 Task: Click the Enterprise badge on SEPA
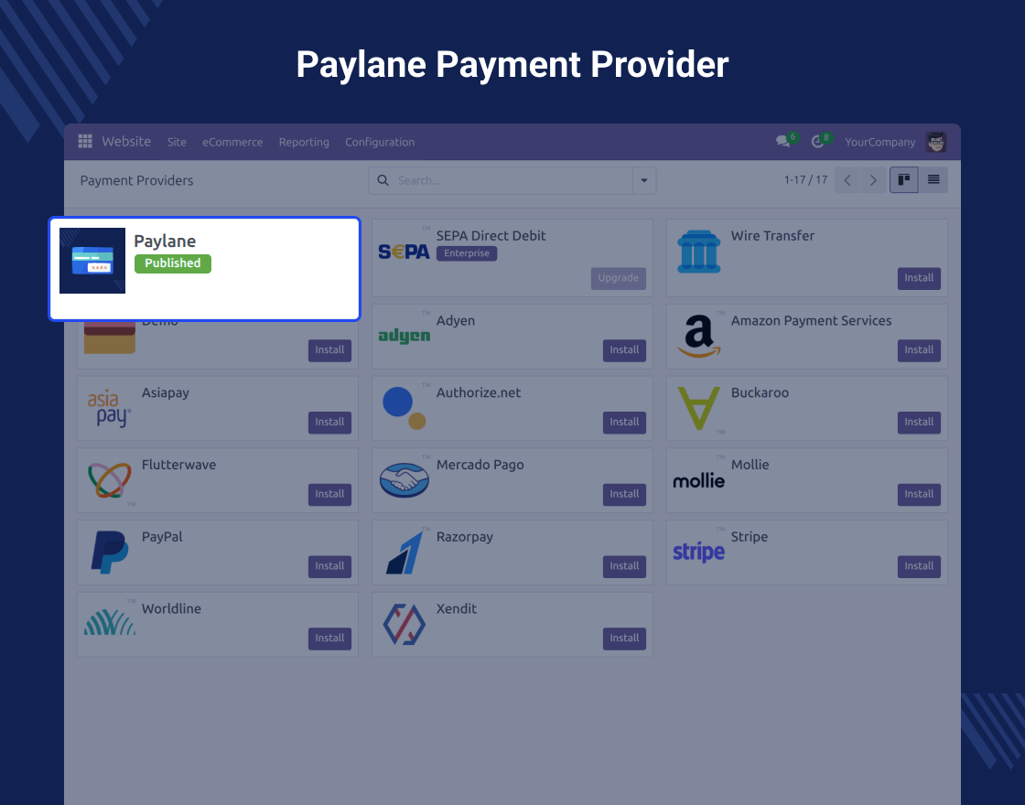pos(467,253)
